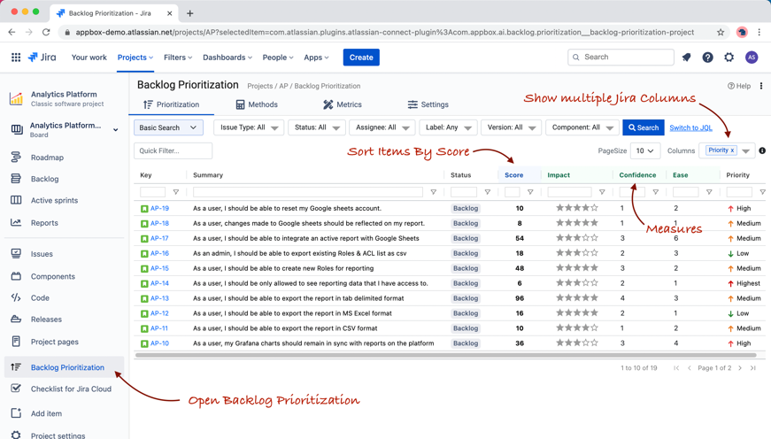Click the help question mark icon

[x=707, y=58]
